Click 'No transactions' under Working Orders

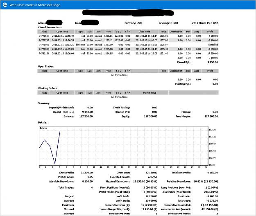pos(119,97)
